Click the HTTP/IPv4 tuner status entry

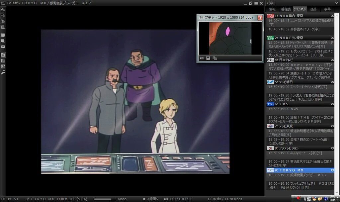point(10,199)
